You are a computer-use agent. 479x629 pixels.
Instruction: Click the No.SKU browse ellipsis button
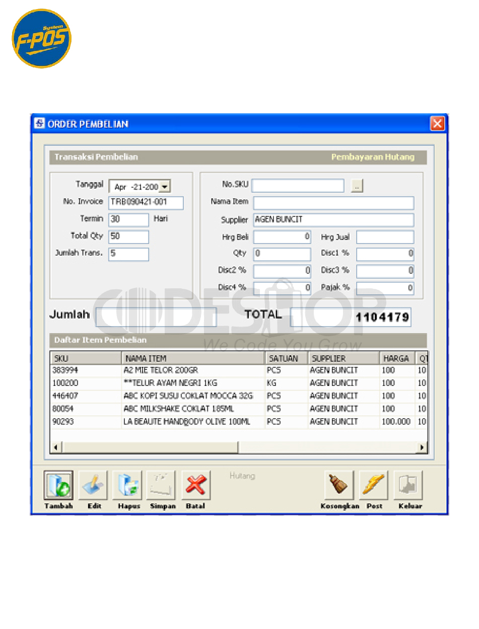pyautogui.click(x=357, y=186)
